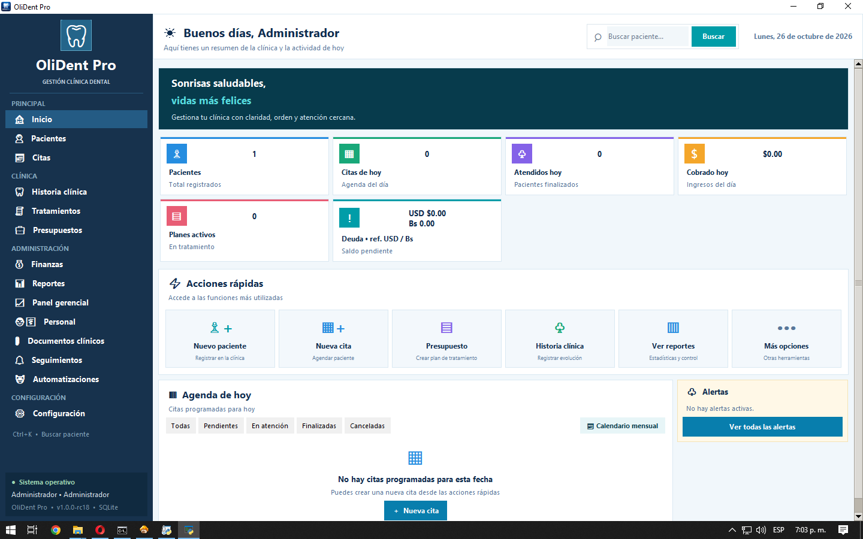863x539 pixels.
Task: Click the blue + Nueva cita button
Action: point(415,511)
